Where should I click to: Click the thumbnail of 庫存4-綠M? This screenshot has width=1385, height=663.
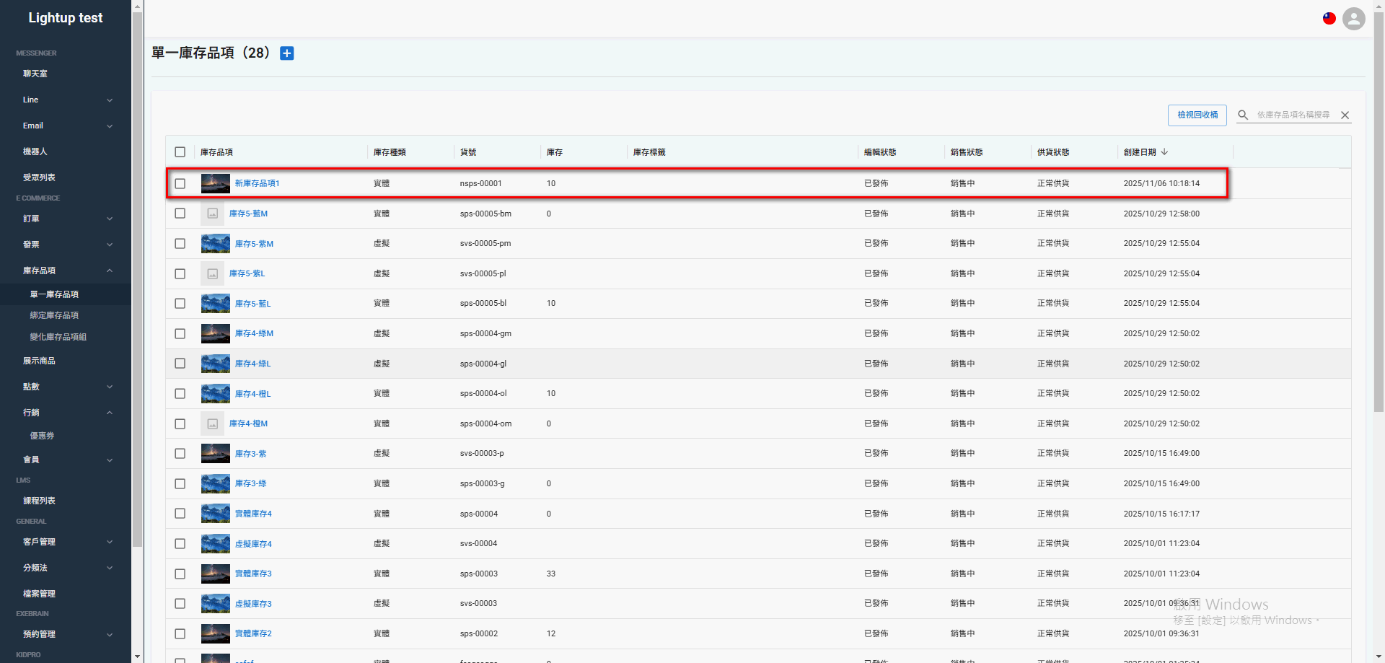[x=216, y=333]
